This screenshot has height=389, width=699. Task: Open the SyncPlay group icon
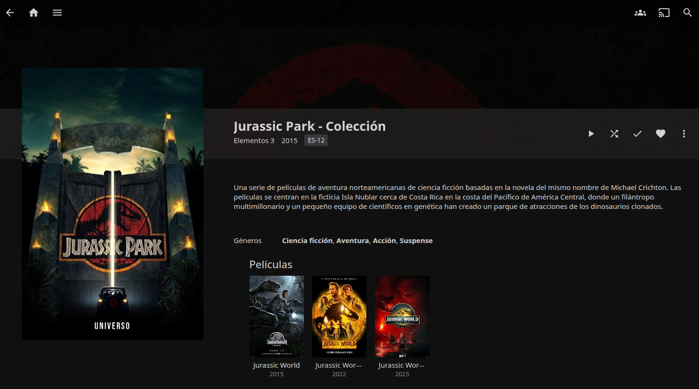point(640,13)
